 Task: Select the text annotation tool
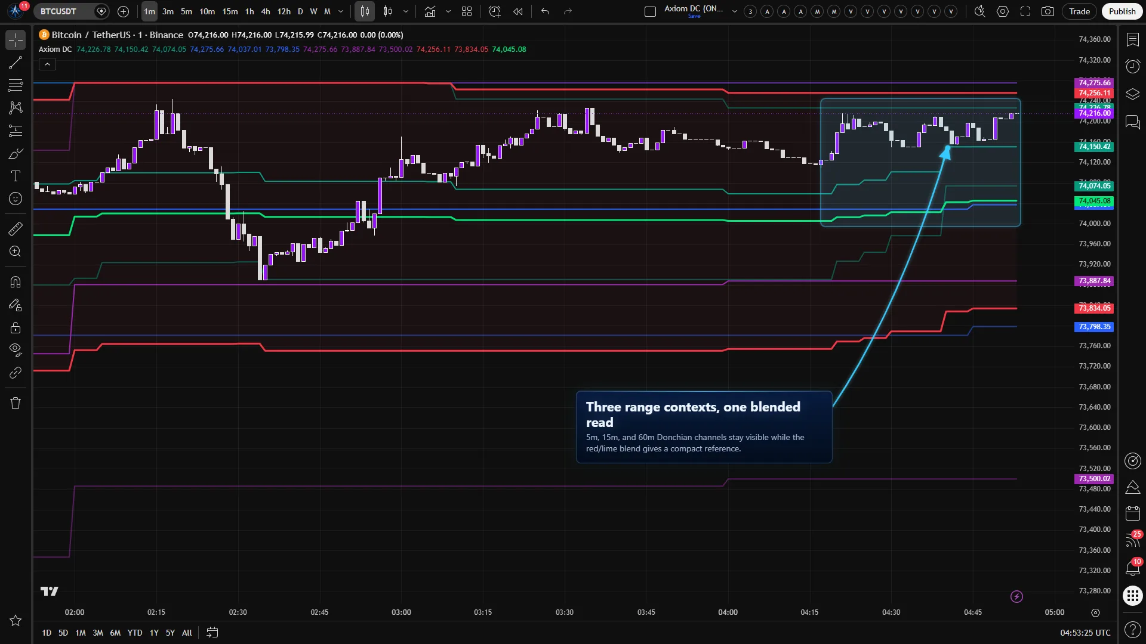tap(16, 176)
